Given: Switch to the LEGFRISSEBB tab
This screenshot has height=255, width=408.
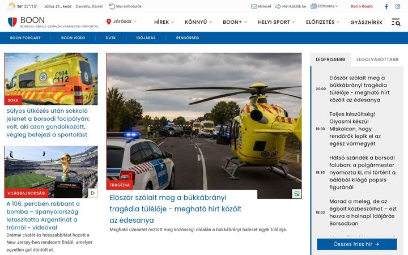Looking at the screenshot, I should (330, 59).
